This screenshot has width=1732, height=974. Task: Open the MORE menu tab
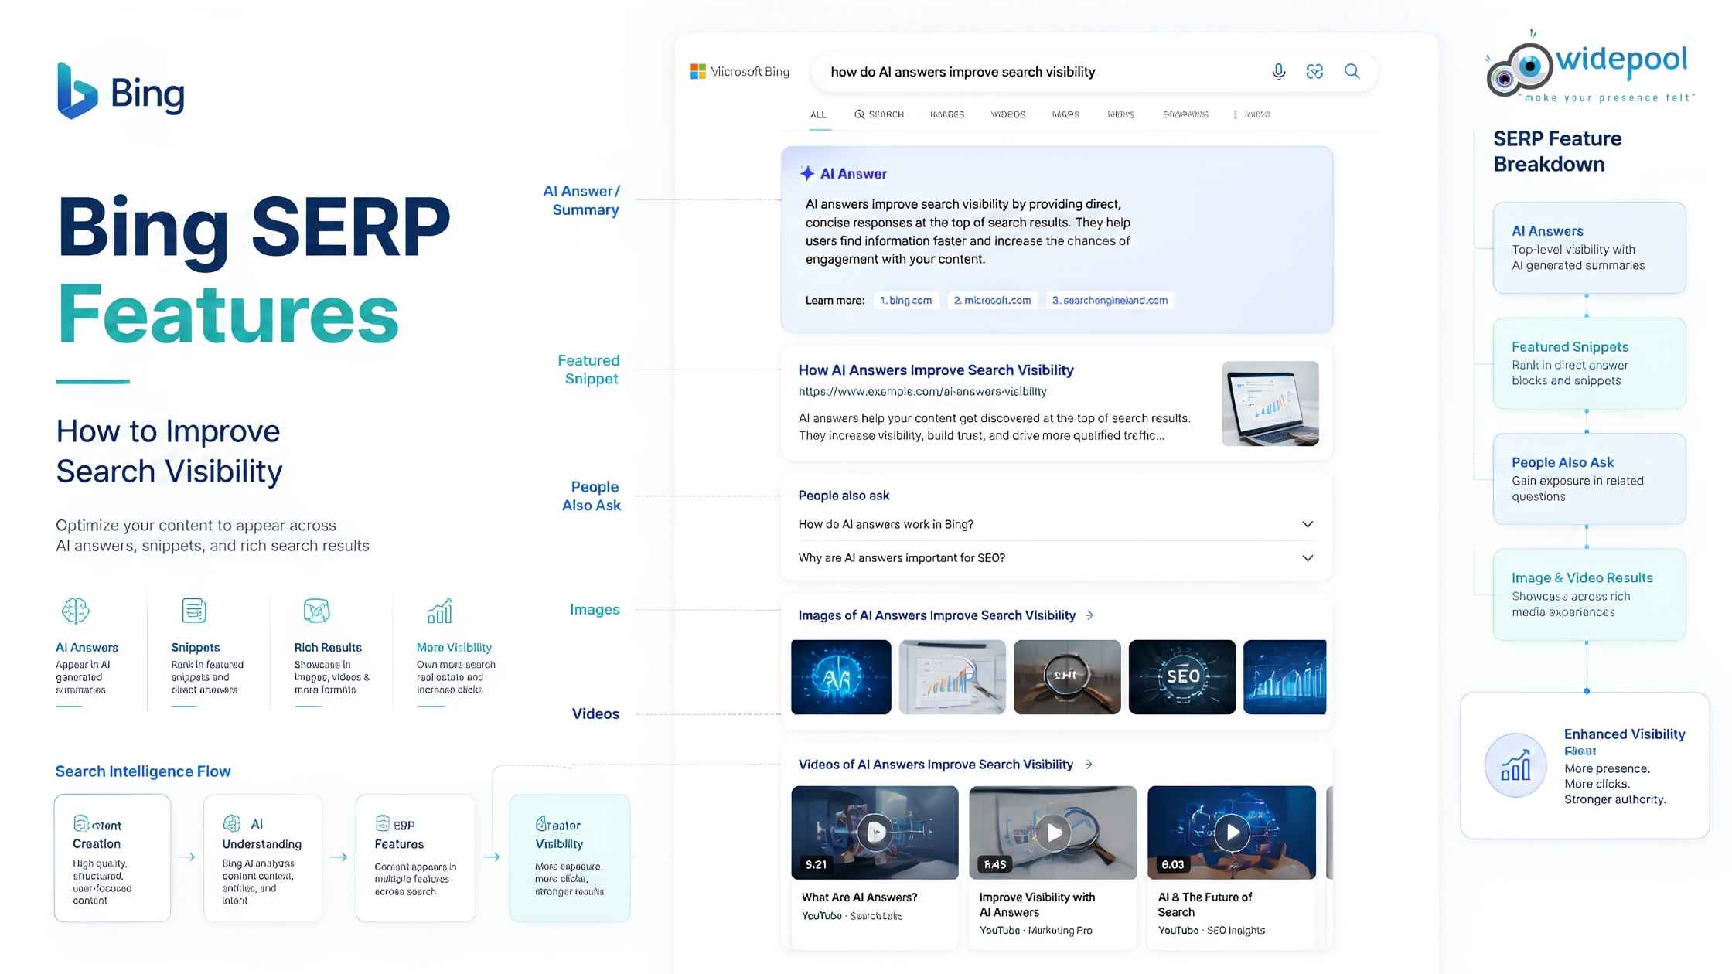coord(1252,114)
